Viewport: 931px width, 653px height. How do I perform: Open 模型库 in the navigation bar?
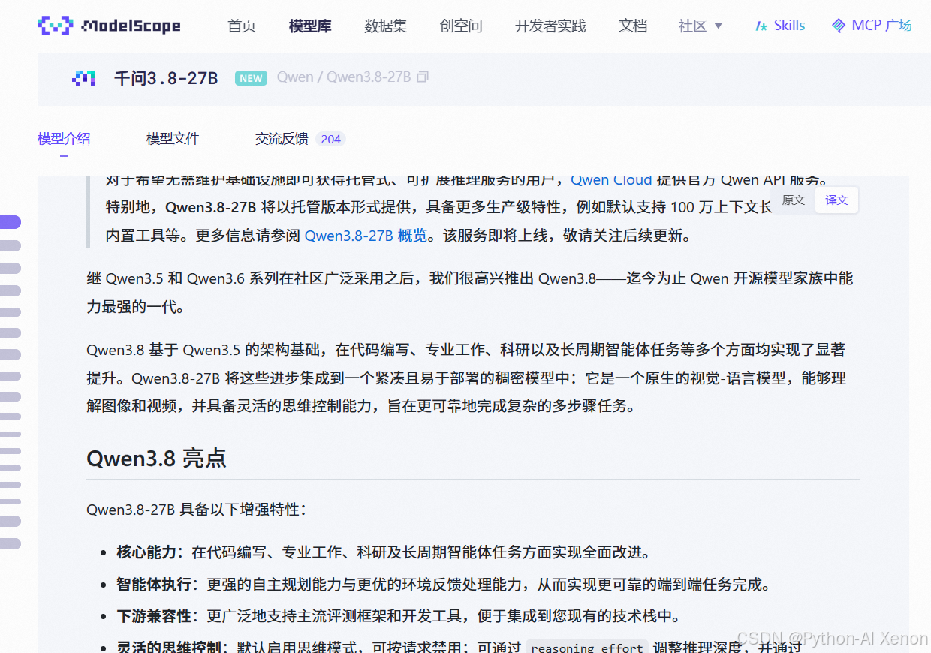click(x=310, y=26)
